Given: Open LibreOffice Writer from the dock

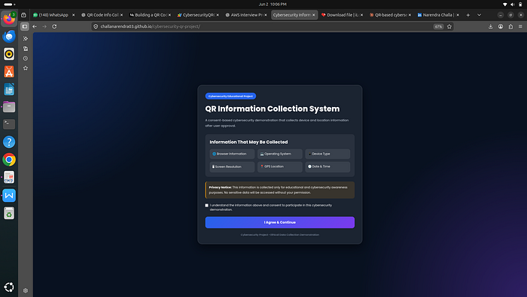Looking at the screenshot, I should click(9, 90).
